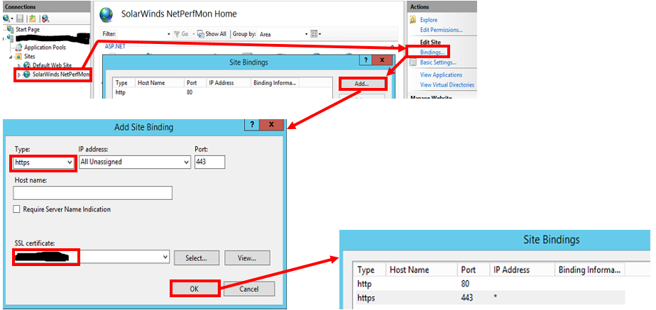Click Select button for SSL certificate

(196, 258)
